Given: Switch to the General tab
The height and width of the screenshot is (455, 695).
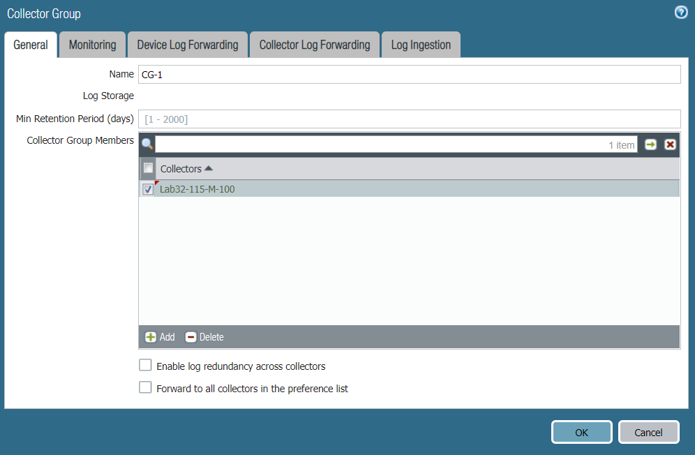Looking at the screenshot, I should pyautogui.click(x=31, y=45).
